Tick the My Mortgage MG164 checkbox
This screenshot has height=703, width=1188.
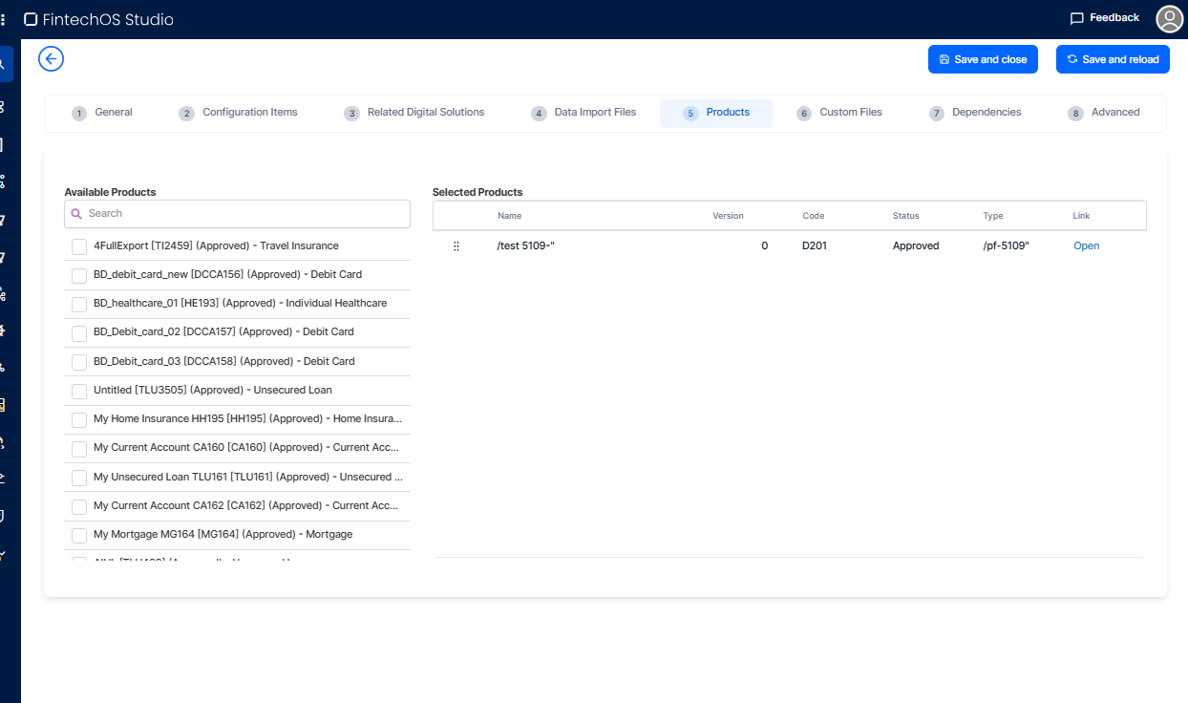point(79,536)
